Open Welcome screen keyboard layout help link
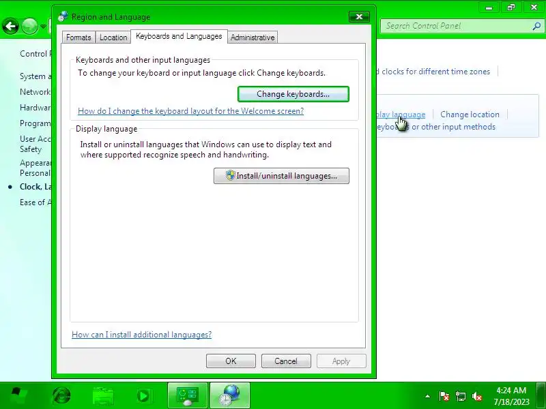This screenshot has height=409, width=546. tap(191, 111)
